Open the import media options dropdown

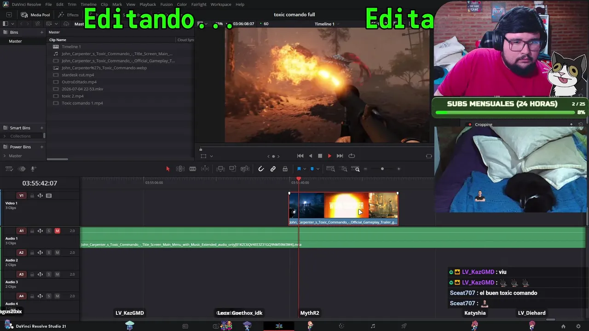(56, 24)
